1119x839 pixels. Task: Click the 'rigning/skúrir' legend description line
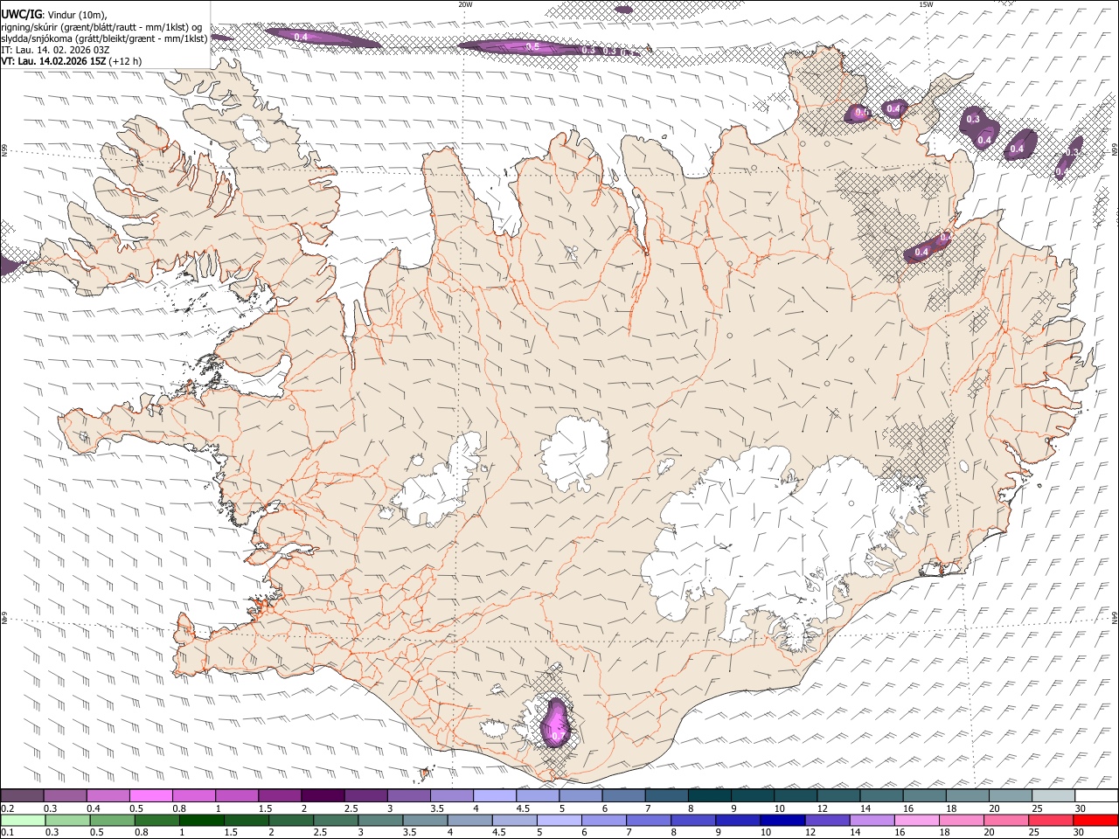(101, 26)
